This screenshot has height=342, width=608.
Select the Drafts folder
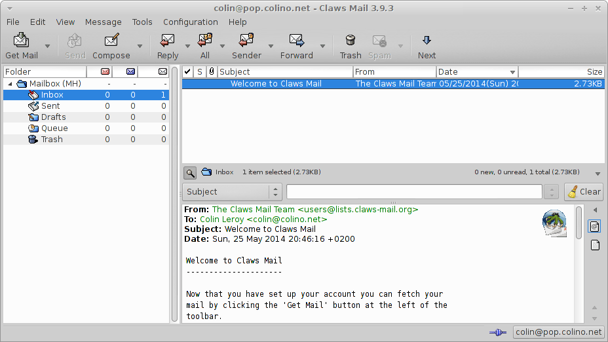click(x=86, y=117)
